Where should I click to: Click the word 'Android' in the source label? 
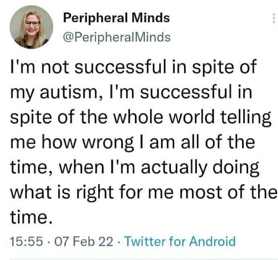(213, 241)
